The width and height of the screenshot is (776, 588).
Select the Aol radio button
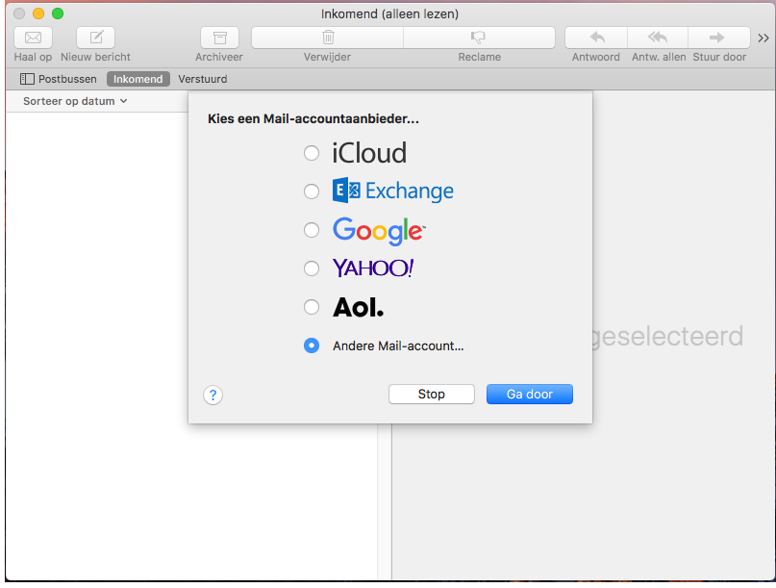312,307
